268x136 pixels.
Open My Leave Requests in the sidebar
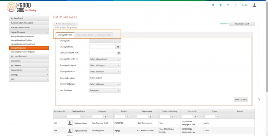(x=29, y=56)
